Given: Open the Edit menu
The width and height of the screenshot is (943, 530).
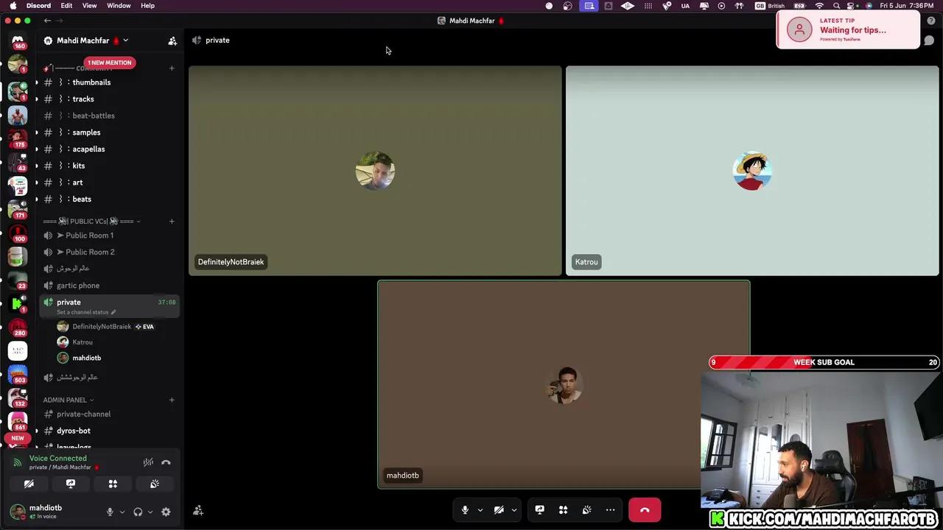Looking at the screenshot, I should click(66, 6).
